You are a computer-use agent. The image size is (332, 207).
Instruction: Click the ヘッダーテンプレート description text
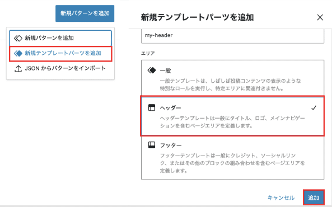tap(232, 122)
